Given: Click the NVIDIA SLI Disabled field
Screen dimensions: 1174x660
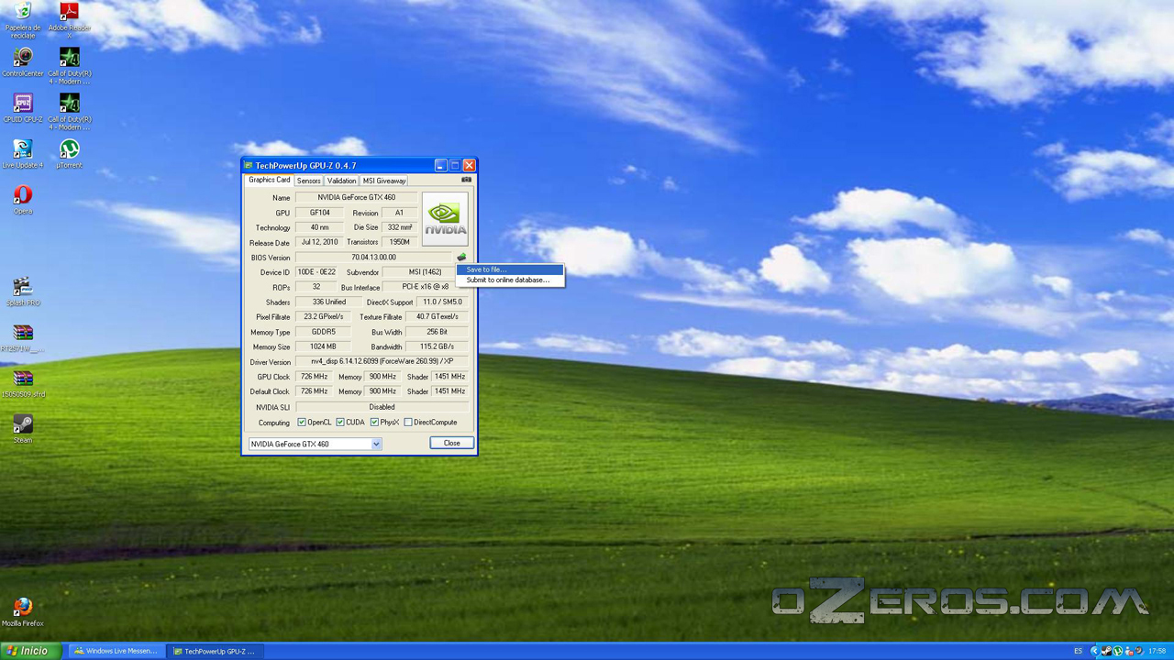Looking at the screenshot, I should tap(382, 407).
